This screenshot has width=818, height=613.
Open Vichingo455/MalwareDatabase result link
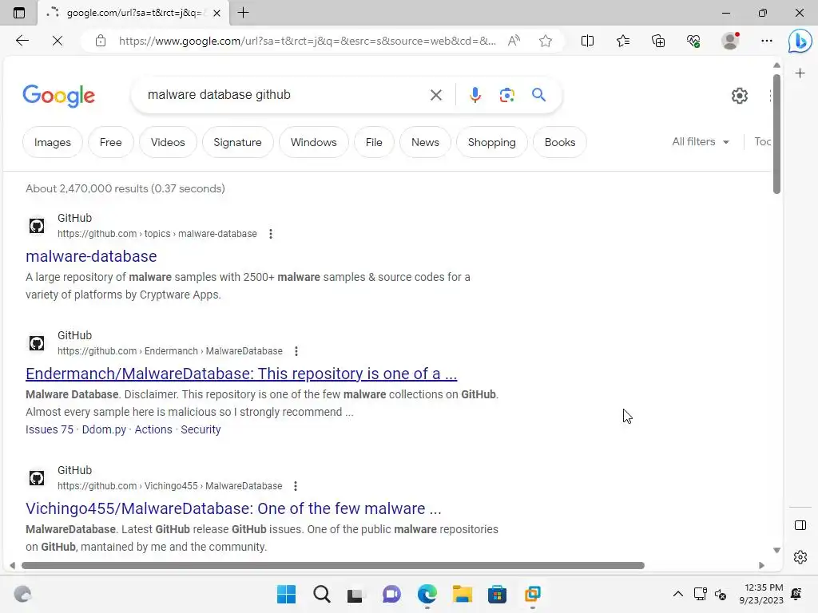click(233, 508)
